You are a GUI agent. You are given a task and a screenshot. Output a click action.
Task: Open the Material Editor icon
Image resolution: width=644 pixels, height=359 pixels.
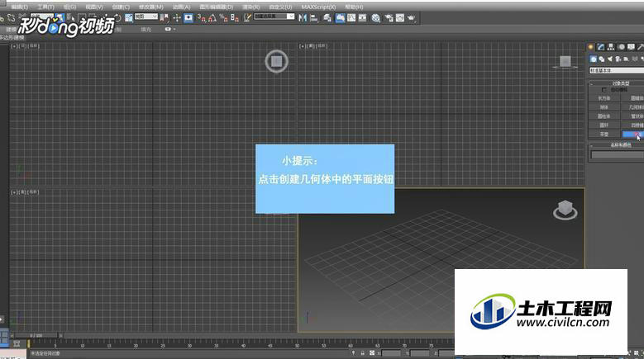[376, 17]
